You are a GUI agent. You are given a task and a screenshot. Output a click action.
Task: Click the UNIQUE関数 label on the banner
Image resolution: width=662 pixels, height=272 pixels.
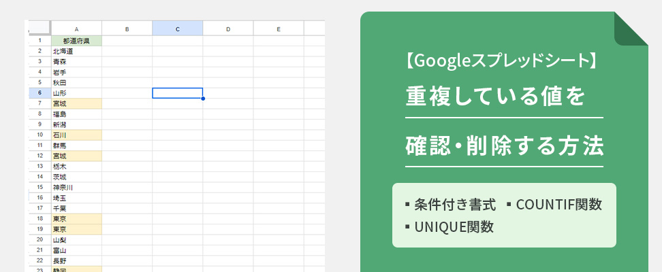pos(454,227)
